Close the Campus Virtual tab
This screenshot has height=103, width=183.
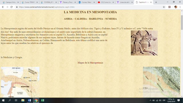pos(18,2)
